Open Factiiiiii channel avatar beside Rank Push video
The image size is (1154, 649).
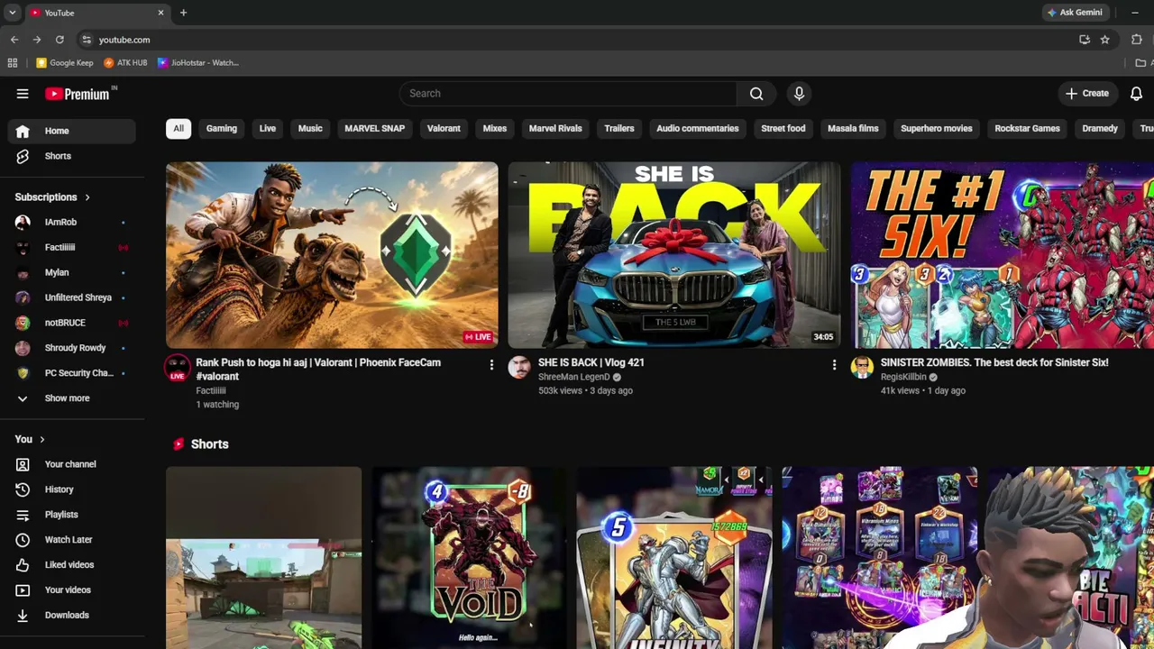178,368
